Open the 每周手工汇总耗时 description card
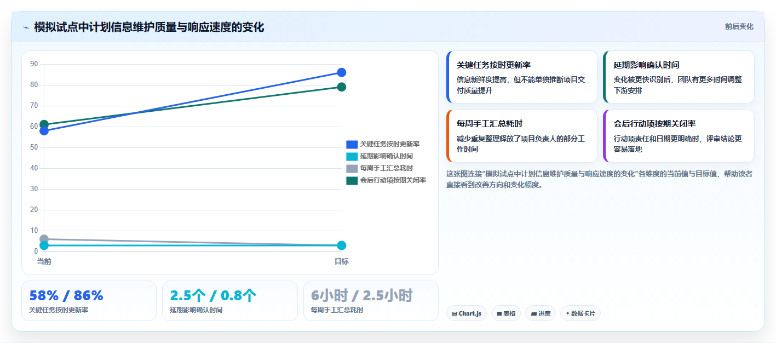Viewport: 776px width, 343px height. point(522,136)
